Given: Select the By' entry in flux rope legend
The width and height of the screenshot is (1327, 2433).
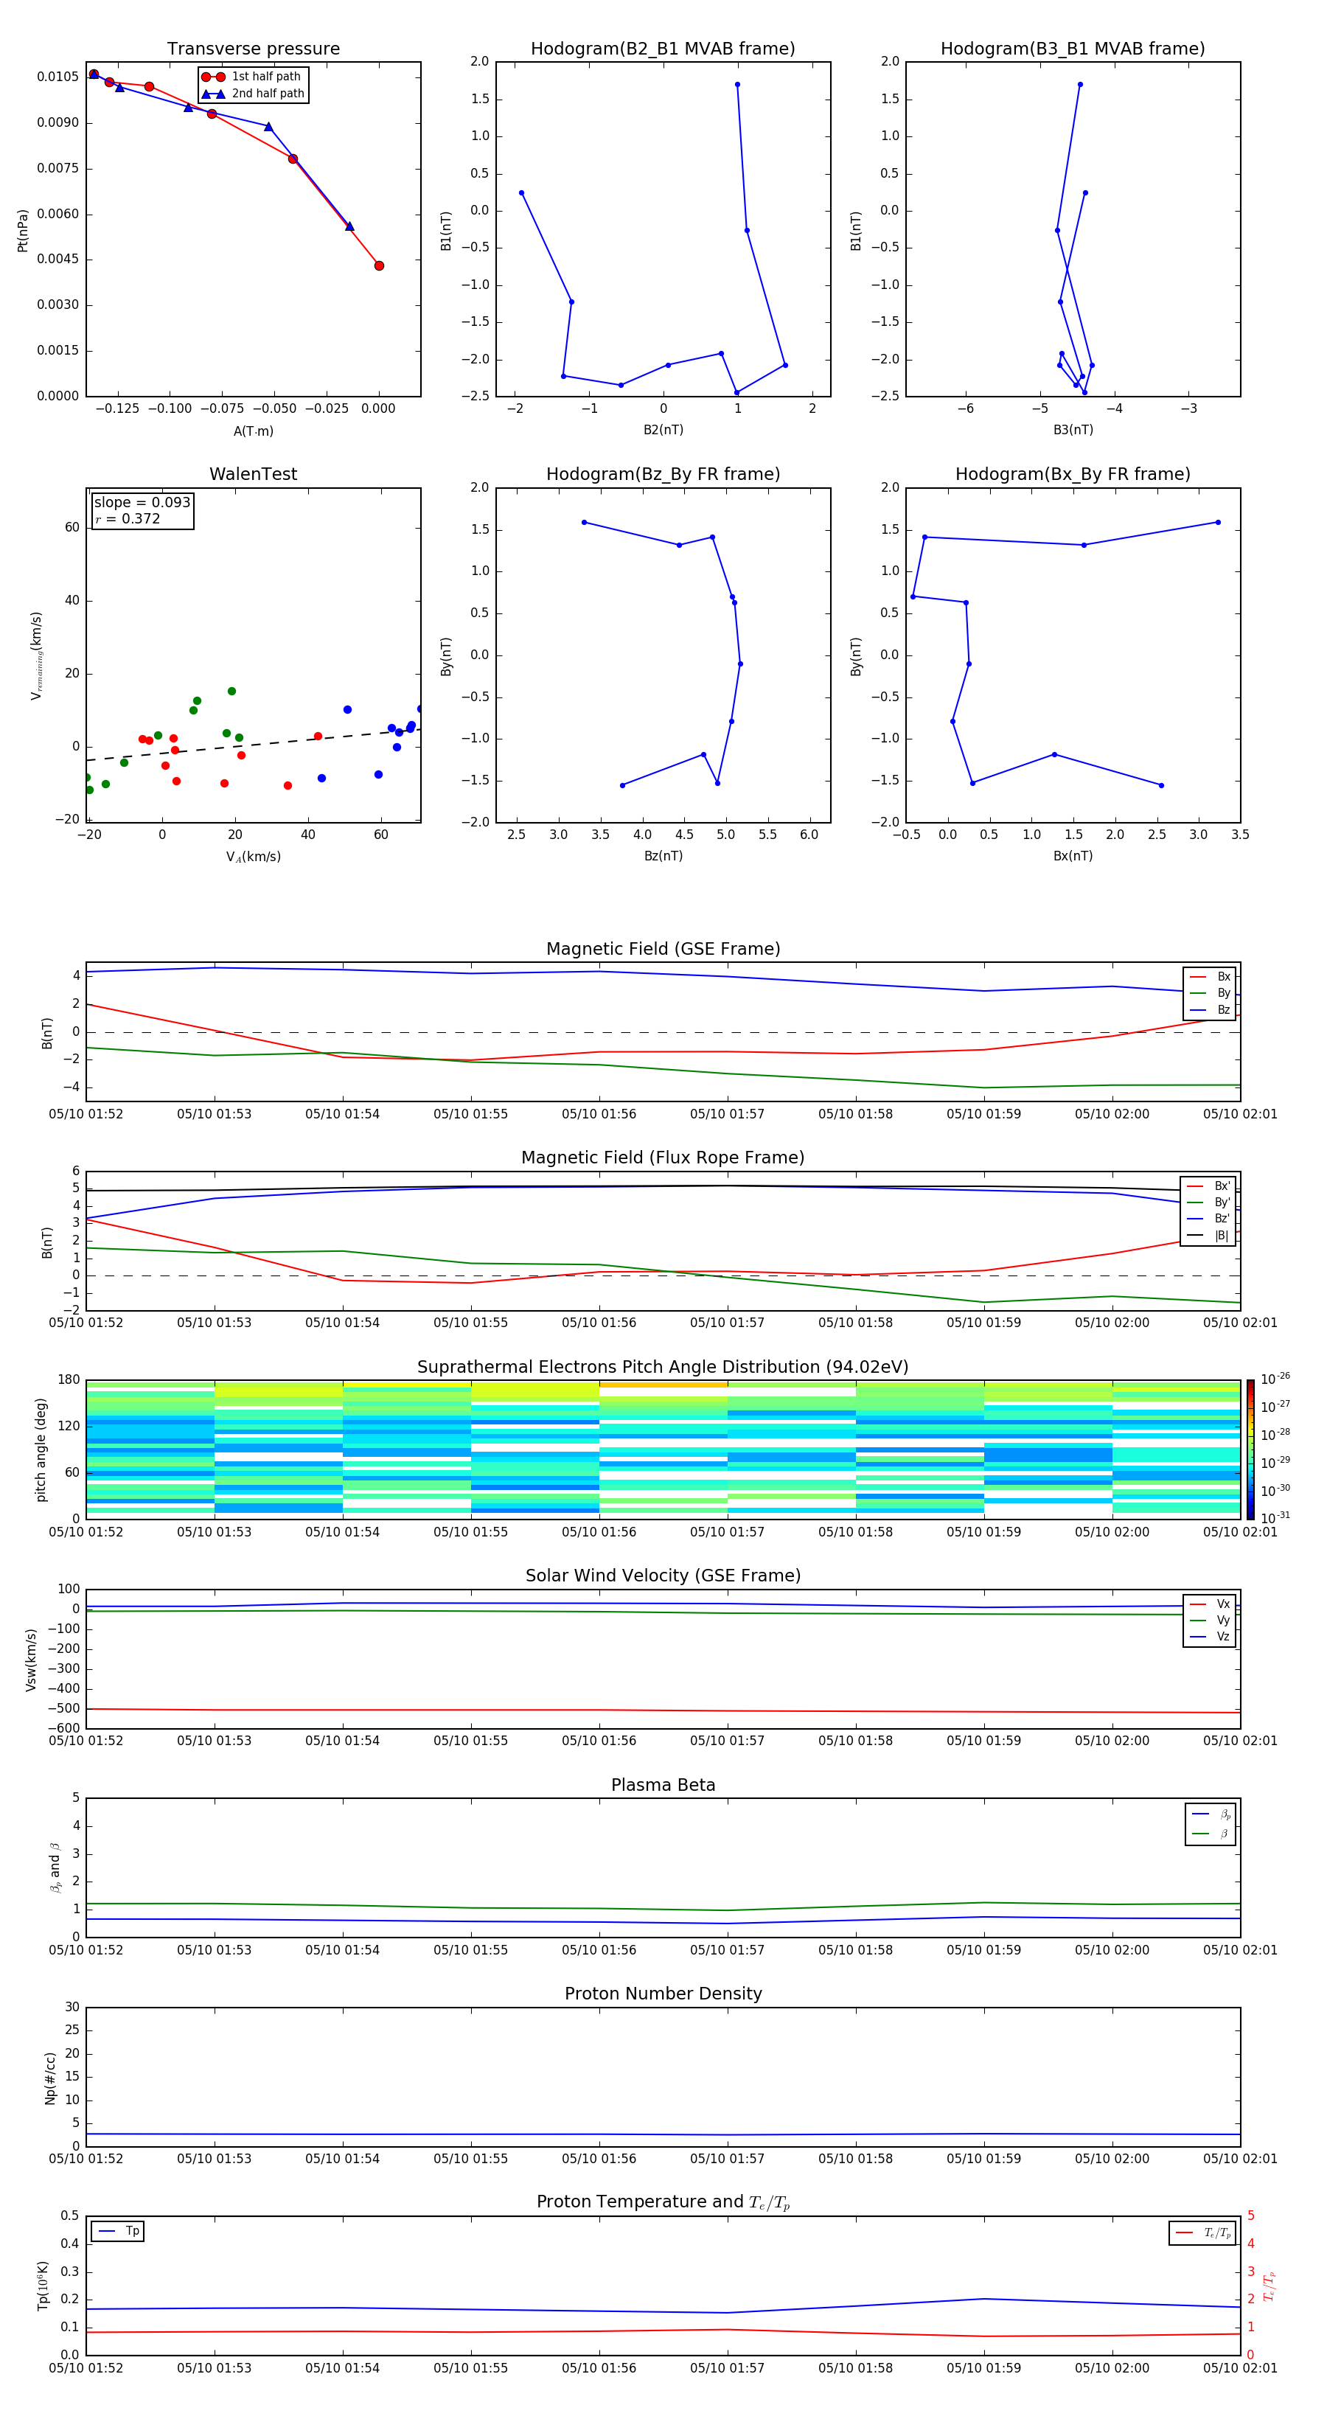Looking at the screenshot, I should tap(1208, 1203).
